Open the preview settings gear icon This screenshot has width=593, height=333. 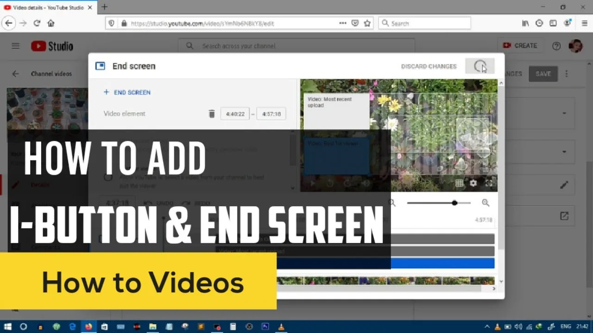click(473, 183)
